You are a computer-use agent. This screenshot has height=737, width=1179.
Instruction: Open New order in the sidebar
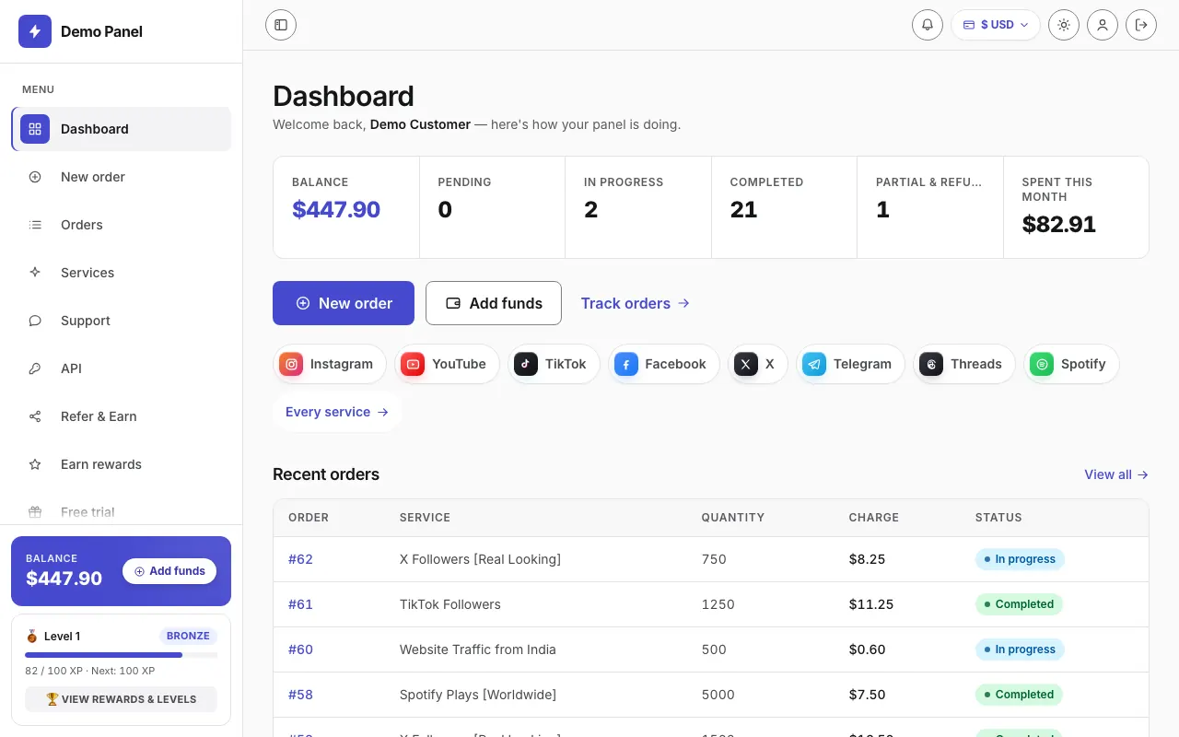pos(122,177)
